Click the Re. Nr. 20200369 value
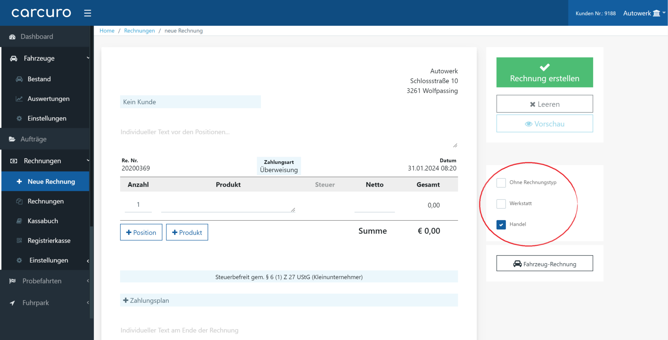 [136, 168]
